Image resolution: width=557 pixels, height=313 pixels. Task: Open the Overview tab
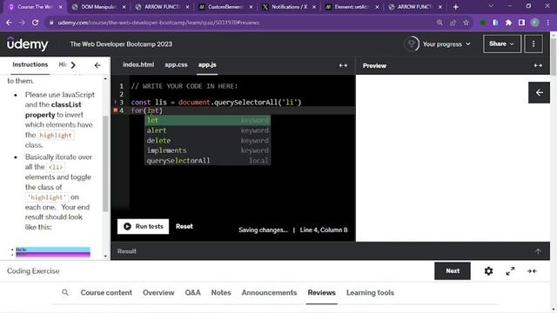coord(158,293)
